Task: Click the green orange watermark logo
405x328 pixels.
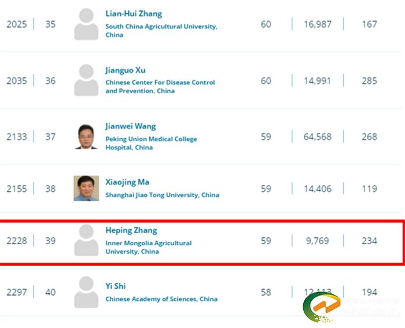Action: tap(322, 307)
